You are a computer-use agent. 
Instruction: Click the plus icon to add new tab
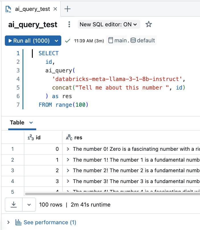67,9
